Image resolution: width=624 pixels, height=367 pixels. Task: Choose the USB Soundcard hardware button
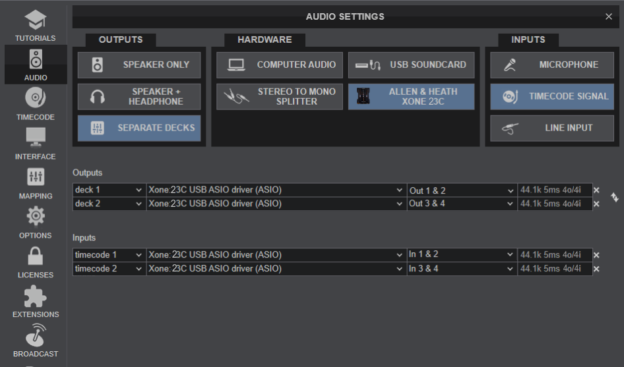[x=411, y=65]
